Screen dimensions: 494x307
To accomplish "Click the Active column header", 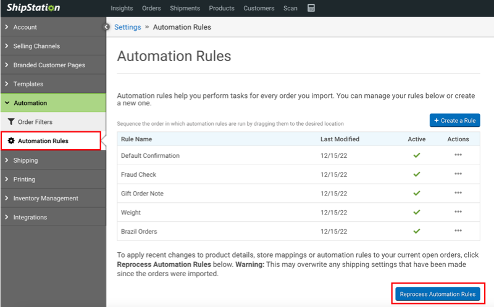I will pos(416,139).
